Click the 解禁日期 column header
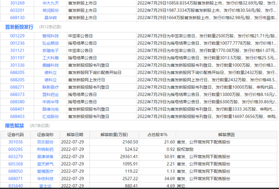279x189 pixels. pos(75,135)
